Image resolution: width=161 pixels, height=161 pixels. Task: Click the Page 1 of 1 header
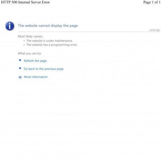pos(152,2)
